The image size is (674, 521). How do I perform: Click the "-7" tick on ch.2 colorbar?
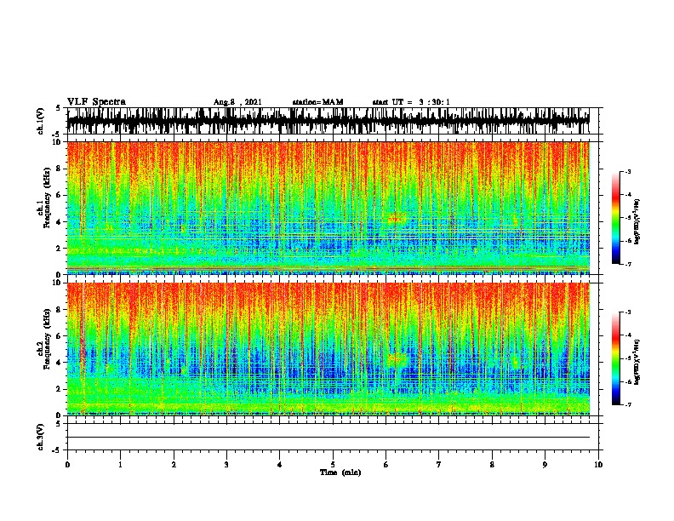coord(628,405)
